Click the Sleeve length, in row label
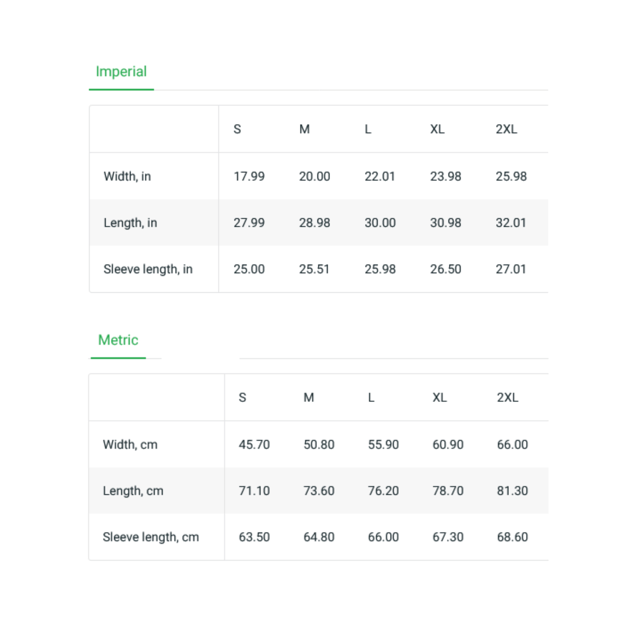The height and width of the screenshot is (625, 625). pyautogui.click(x=148, y=269)
